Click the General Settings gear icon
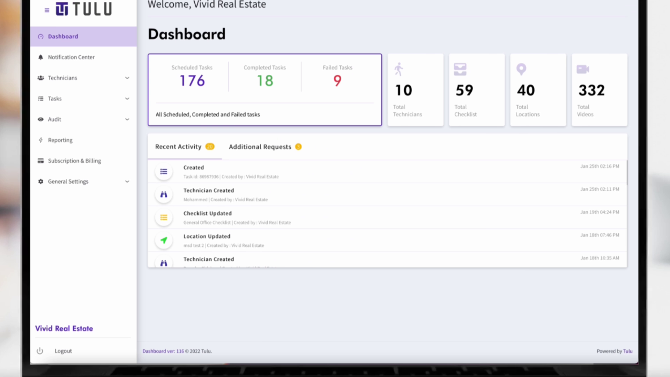 click(x=41, y=182)
